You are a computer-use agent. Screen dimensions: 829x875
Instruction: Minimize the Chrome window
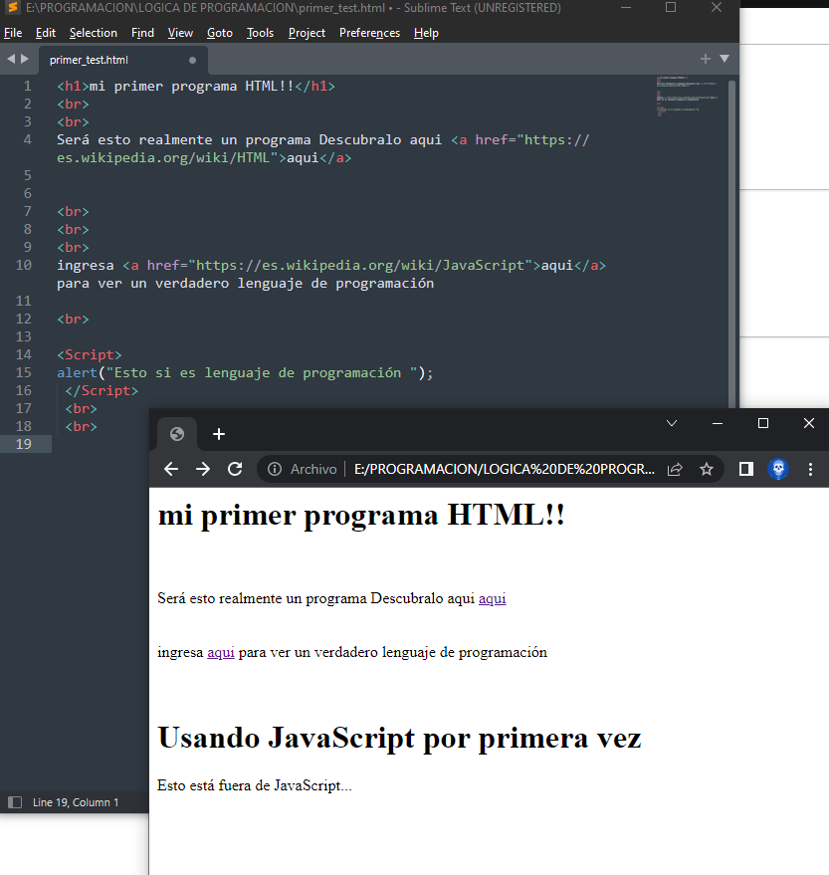[x=718, y=423]
